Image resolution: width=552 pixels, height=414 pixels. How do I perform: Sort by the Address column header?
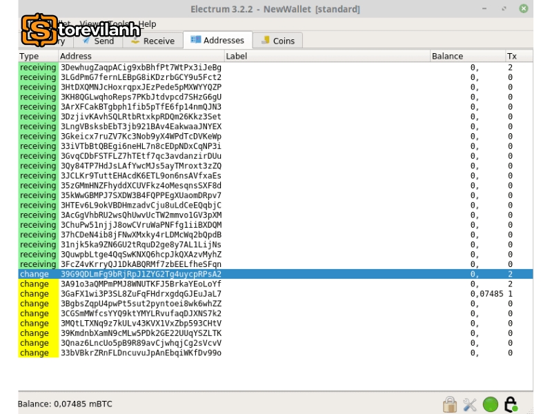pos(141,56)
